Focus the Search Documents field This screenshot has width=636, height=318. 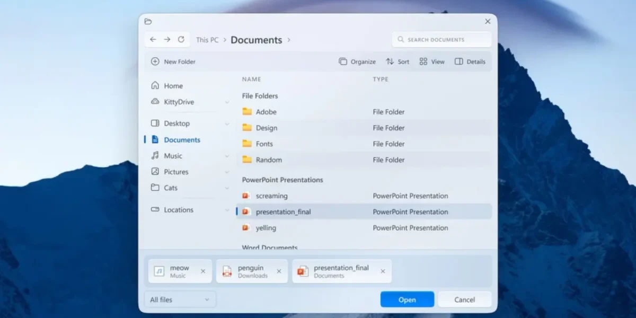pyautogui.click(x=441, y=40)
